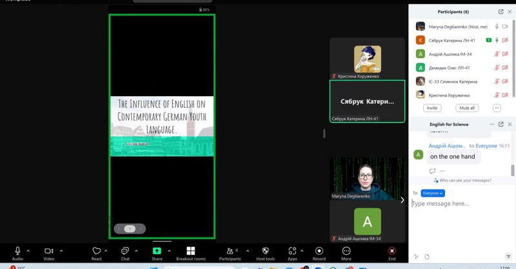
Task: Click the Mute all button
Action: coord(467,108)
